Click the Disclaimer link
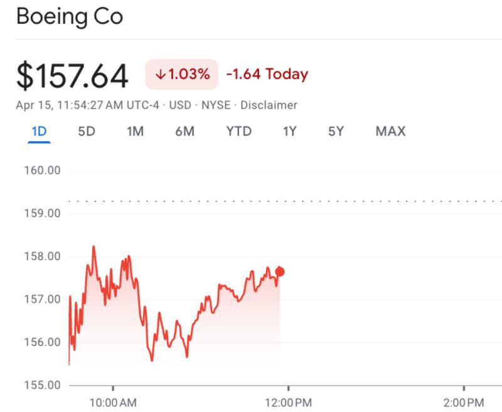Viewport: 502px width, 412px height. click(269, 105)
